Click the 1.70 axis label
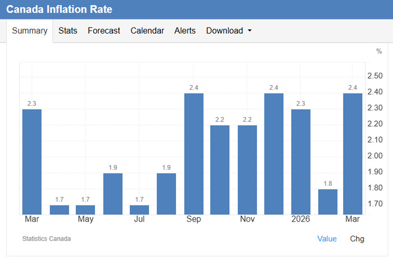Viewport: 393px width, 261px height. (375, 203)
